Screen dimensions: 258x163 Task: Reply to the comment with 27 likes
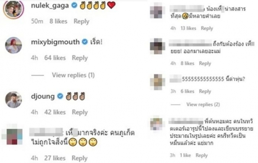(x=80, y=158)
